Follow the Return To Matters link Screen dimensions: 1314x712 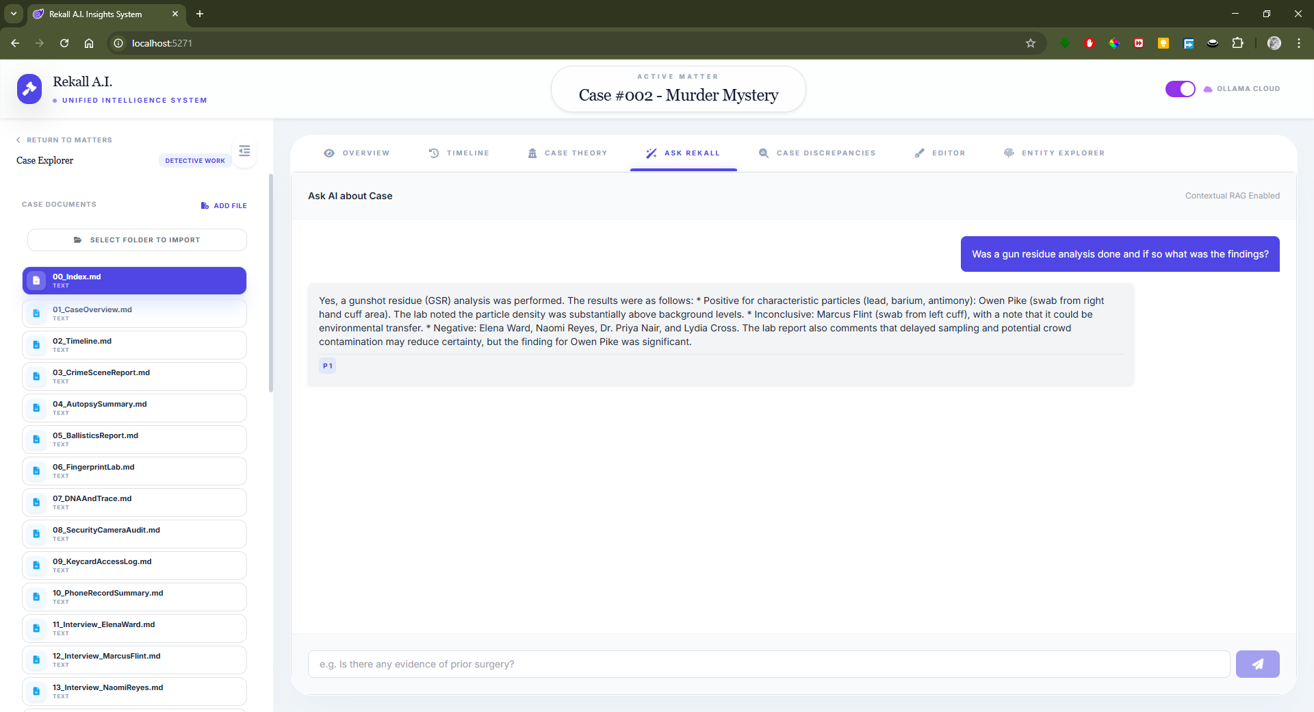point(64,140)
